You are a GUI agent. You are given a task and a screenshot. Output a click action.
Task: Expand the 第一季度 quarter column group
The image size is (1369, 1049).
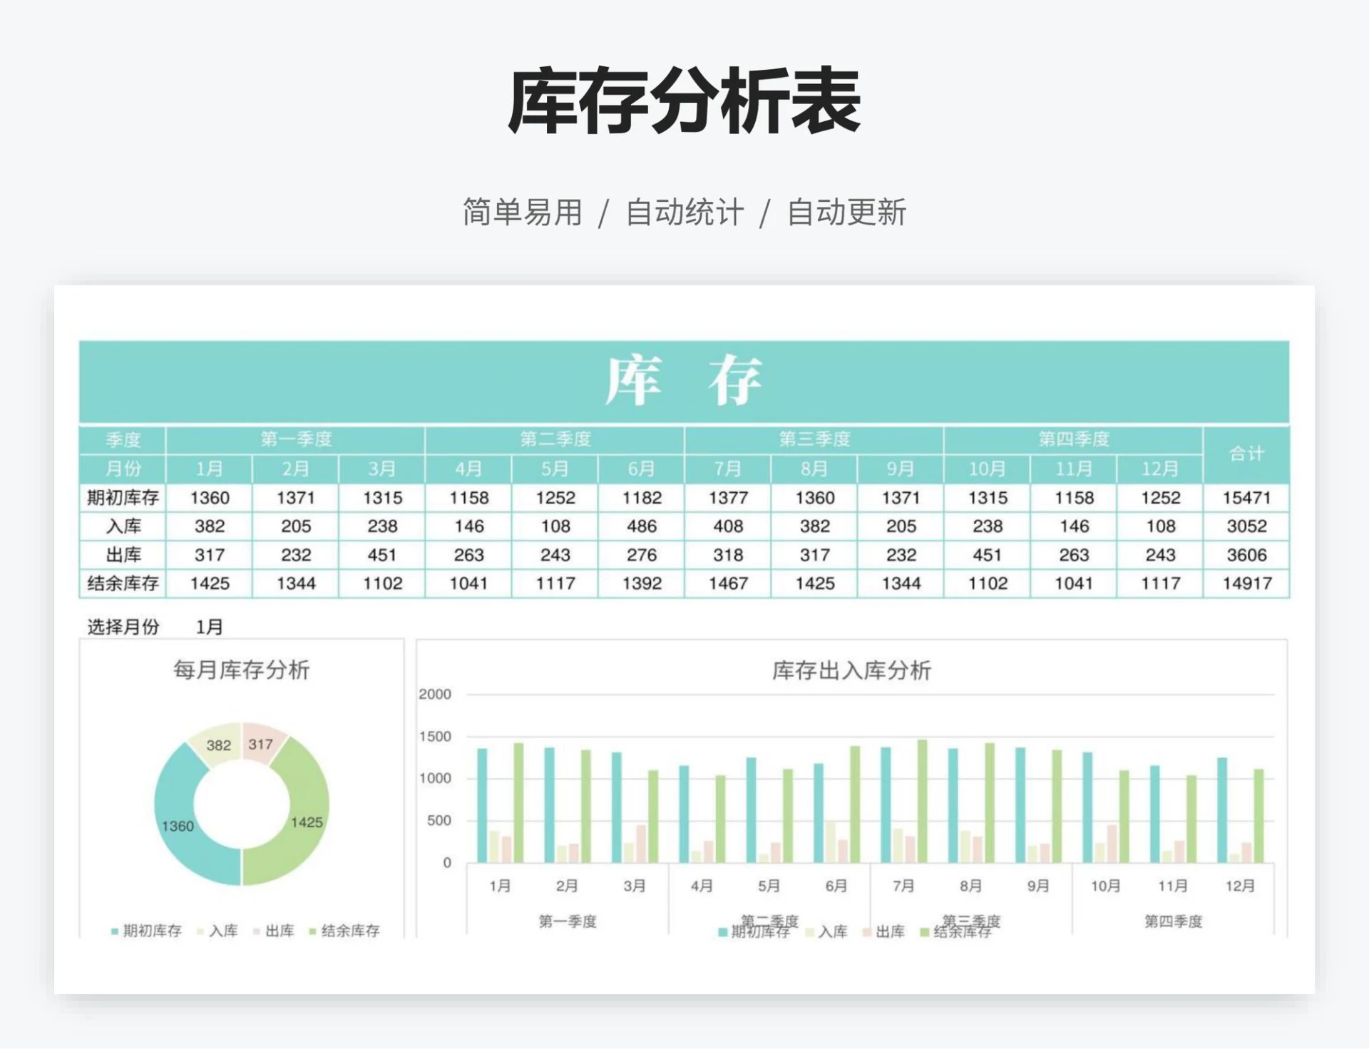[x=294, y=440]
